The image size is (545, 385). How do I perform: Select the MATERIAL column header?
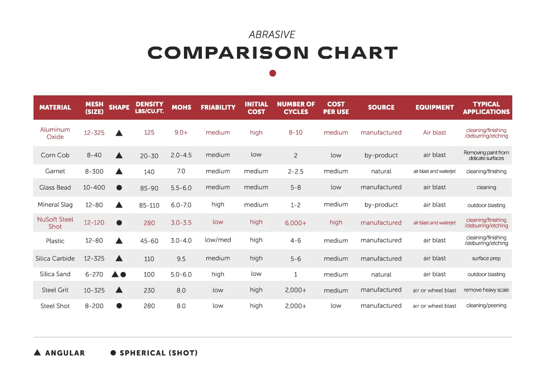(x=55, y=108)
